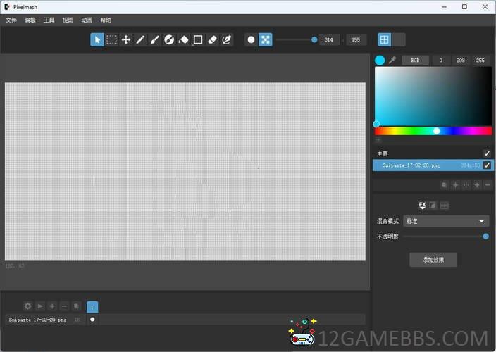Open the 文件 menu
This screenshot has height=352, width=496.
tap(11, 20)
